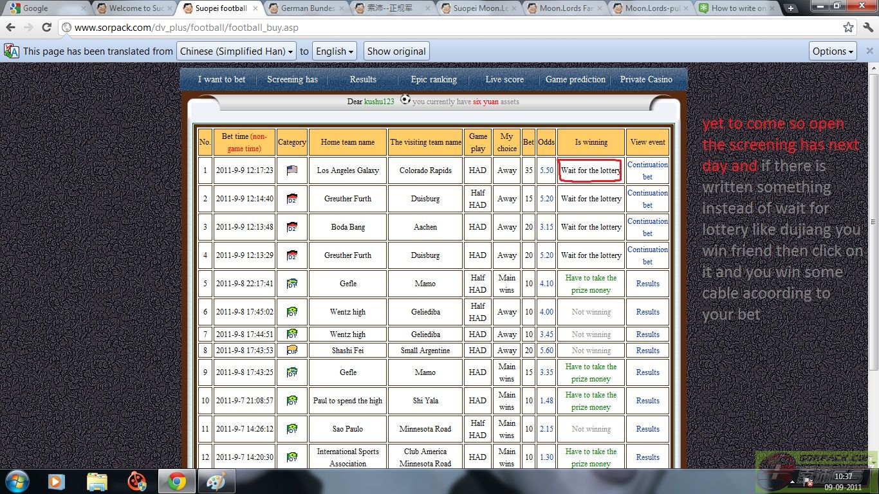Open the media player taskbar icon

tap(57, 480)
